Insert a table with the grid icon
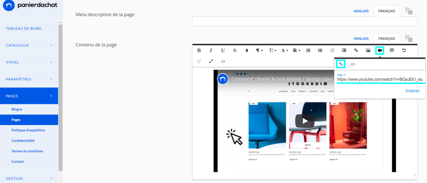 pyautogui.click(x=392, y=50)
